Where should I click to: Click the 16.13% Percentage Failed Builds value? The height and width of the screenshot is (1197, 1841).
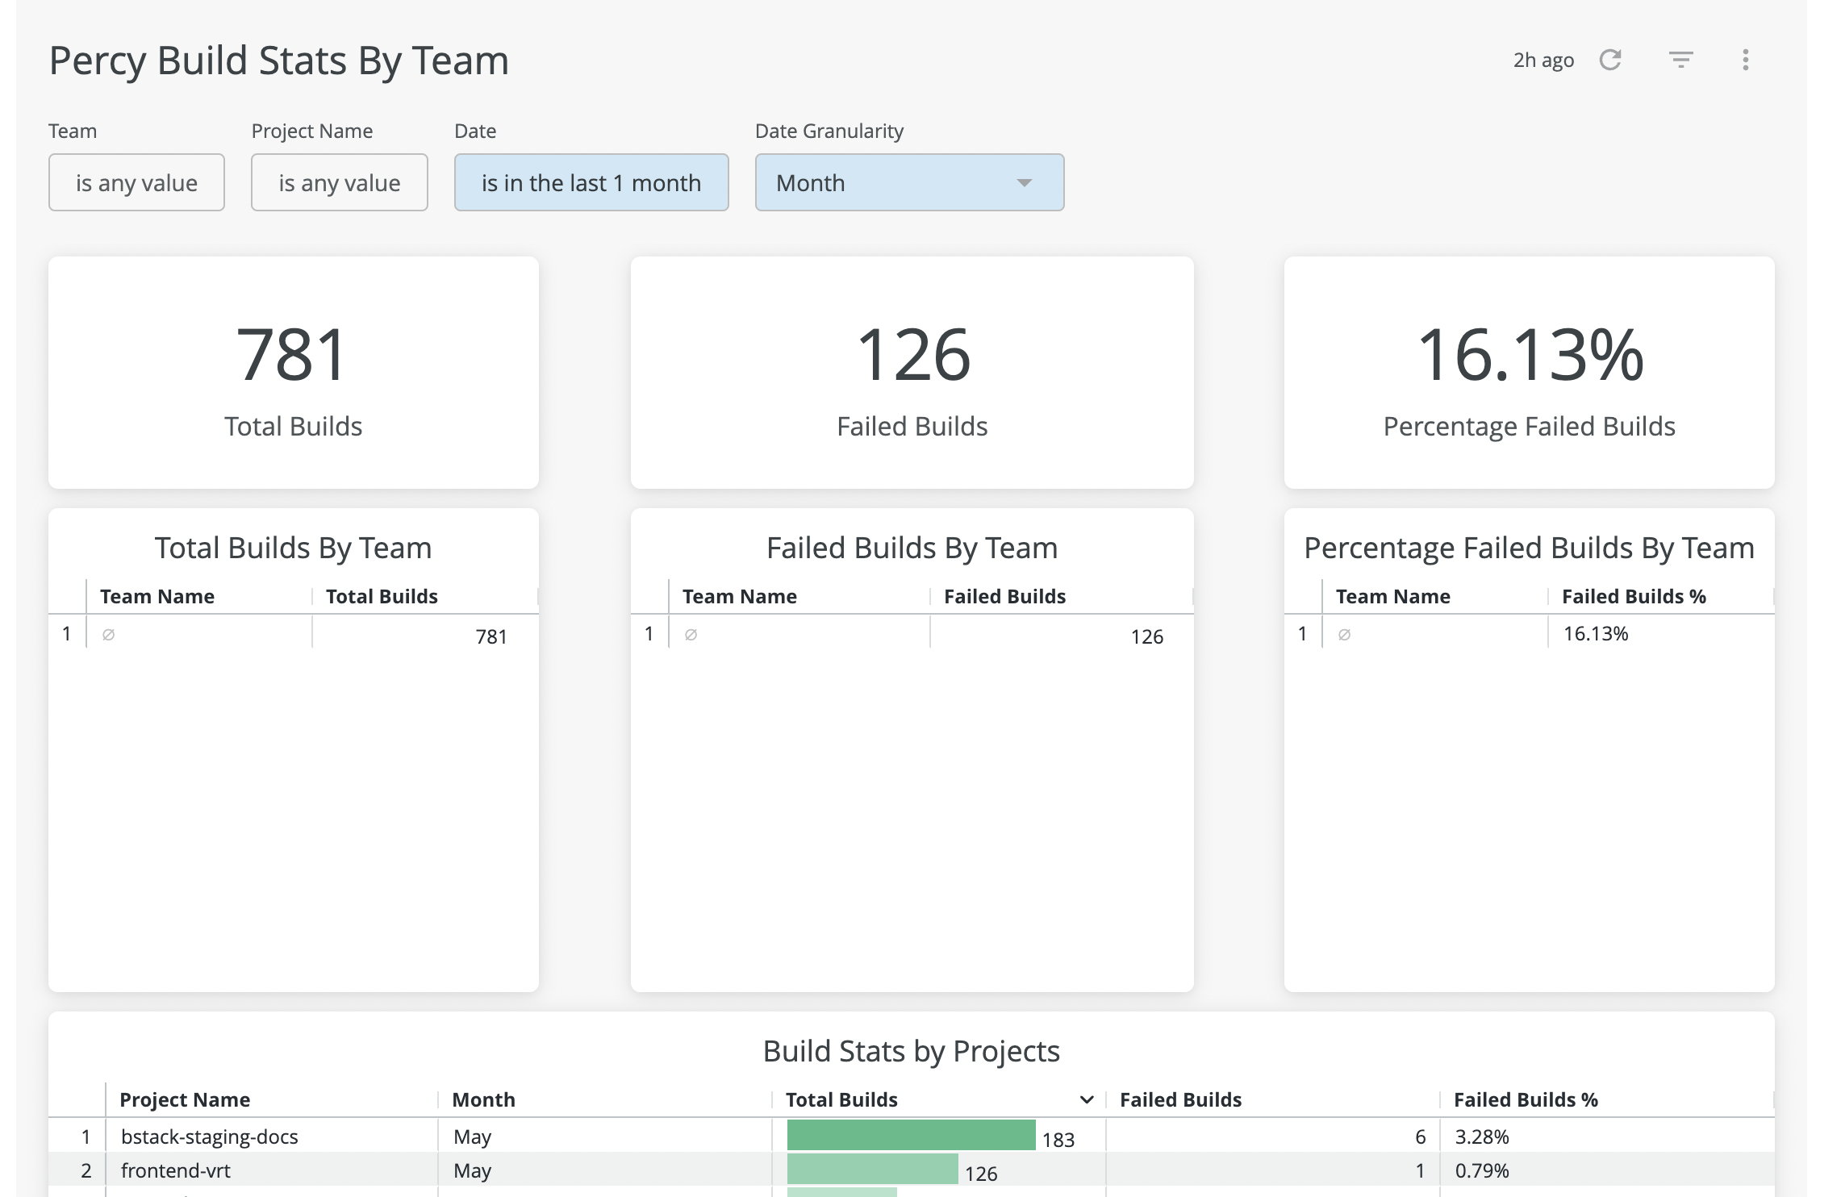click(x=1530, y=355)
